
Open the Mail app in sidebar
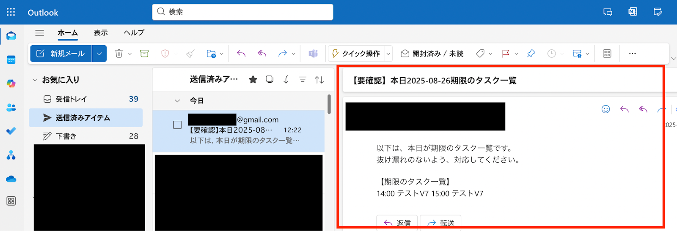pyautogui.click(x=11, y=36)
